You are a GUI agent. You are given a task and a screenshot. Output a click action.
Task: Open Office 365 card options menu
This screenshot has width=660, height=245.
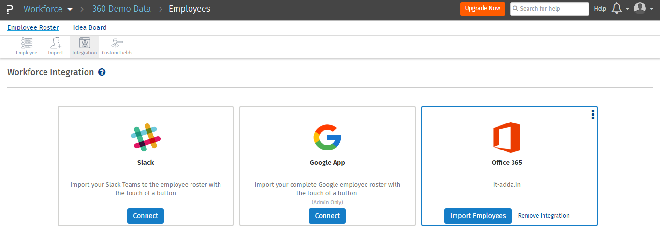point(593,114)
